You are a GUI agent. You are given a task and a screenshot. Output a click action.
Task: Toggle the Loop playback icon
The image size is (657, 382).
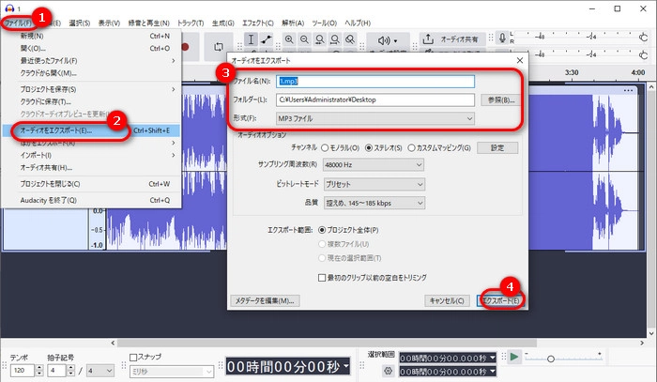tap(220, 45)
